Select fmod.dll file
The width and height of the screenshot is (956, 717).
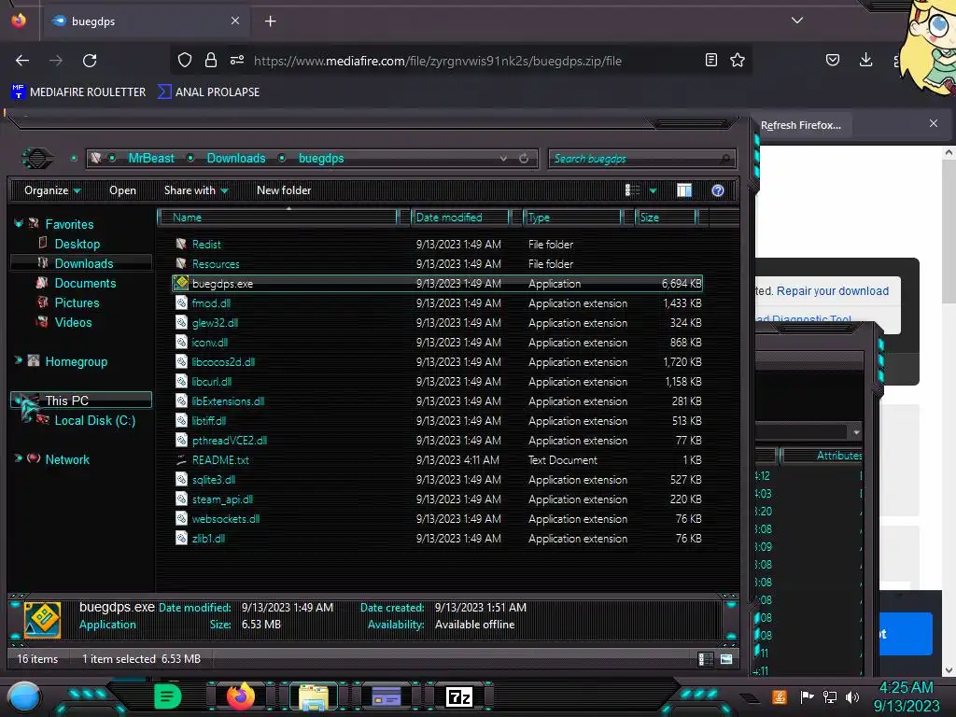point(211,303)
